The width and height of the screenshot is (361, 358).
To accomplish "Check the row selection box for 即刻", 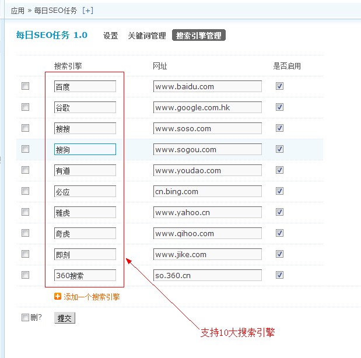I will point(25,254).
